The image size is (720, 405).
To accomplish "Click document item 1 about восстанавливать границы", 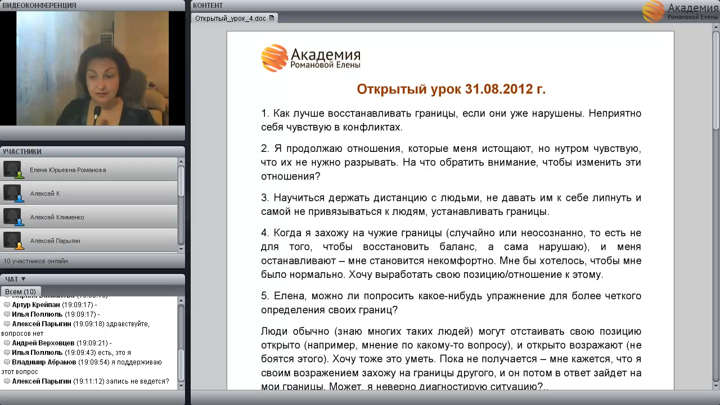I will point(451,120).
